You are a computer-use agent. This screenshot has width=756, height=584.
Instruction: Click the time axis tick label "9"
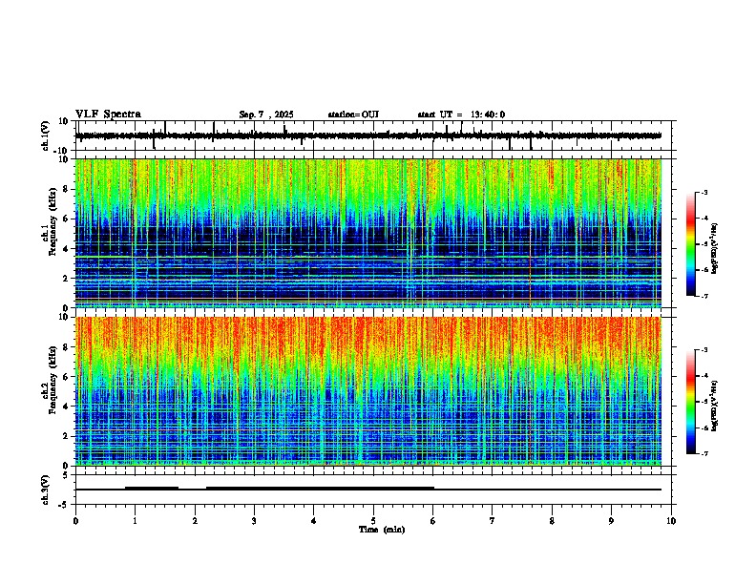click(x=611, y=521)
